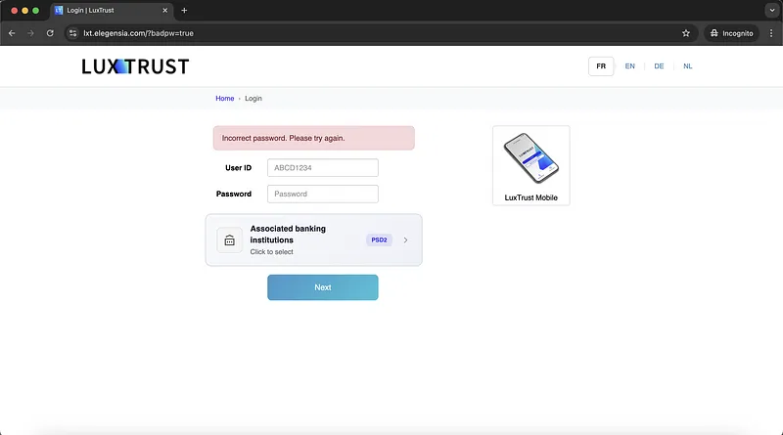Click the macOS red close window button
Screen dimensions: 783x435
[14, 10]
